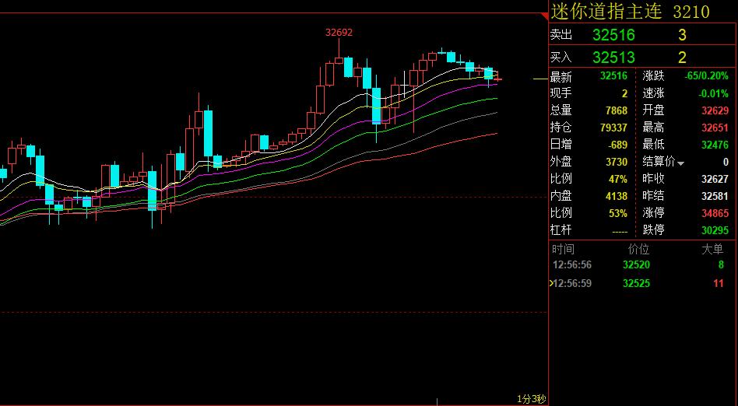
Task: Click the 价位 column header
Action: pyautogui.click(x=638, y=250)
